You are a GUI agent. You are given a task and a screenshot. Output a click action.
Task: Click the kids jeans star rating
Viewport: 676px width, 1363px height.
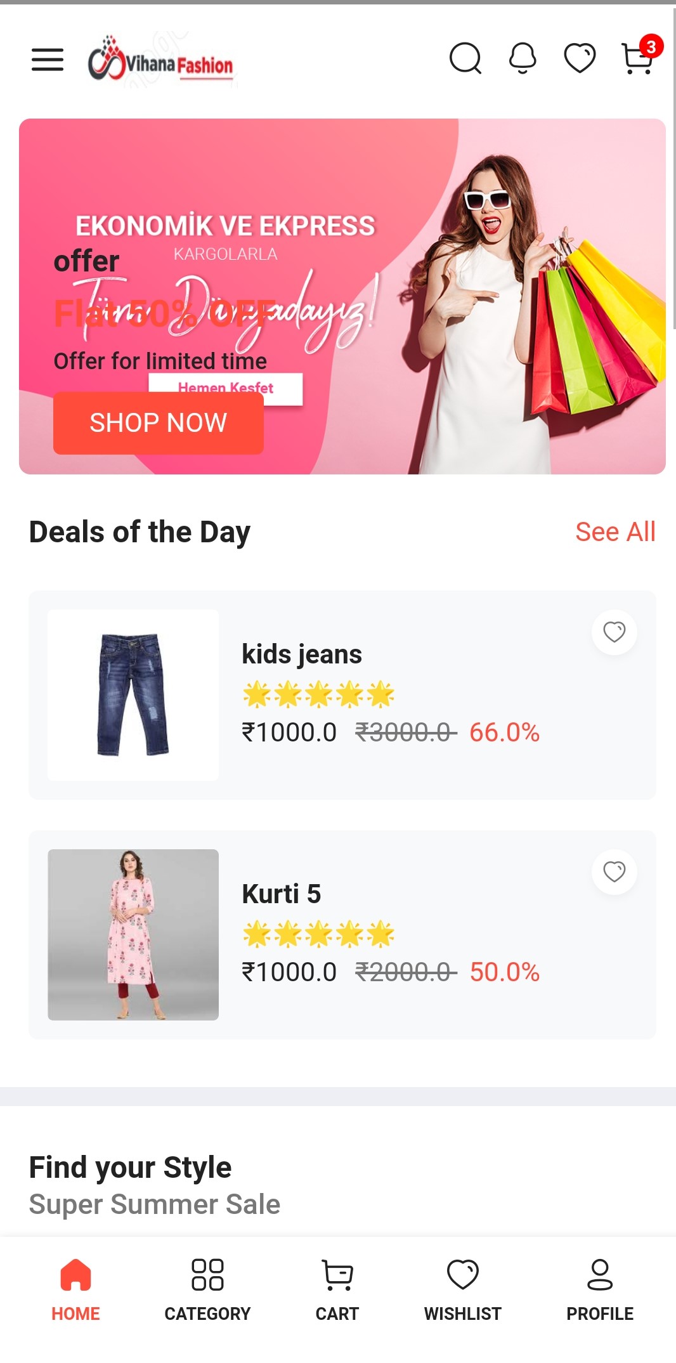[318, 694]
